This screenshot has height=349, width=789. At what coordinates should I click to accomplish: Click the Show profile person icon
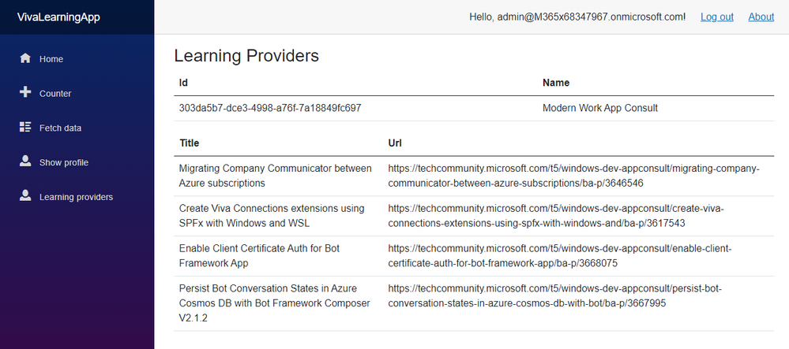pyautogui.click(x=25, y=162)
